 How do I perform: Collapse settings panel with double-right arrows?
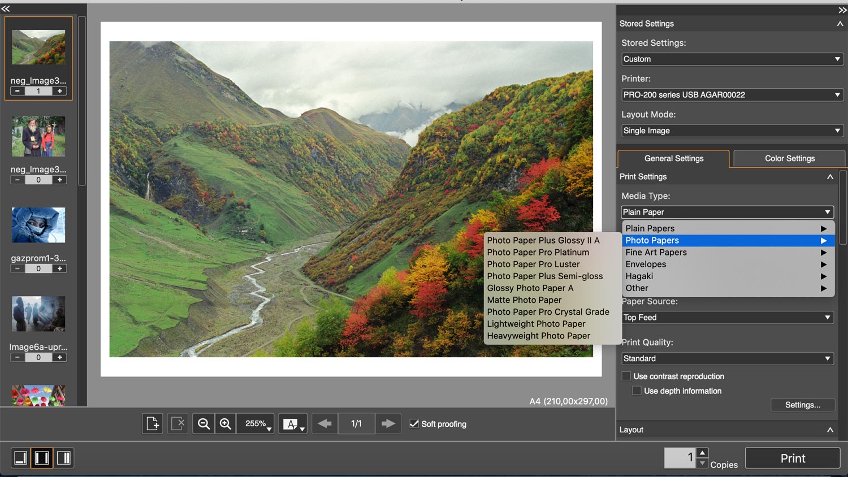[842, 10]
